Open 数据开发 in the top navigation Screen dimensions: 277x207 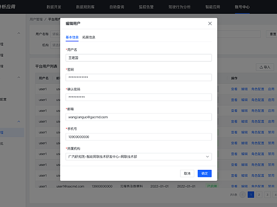point(54,7)
